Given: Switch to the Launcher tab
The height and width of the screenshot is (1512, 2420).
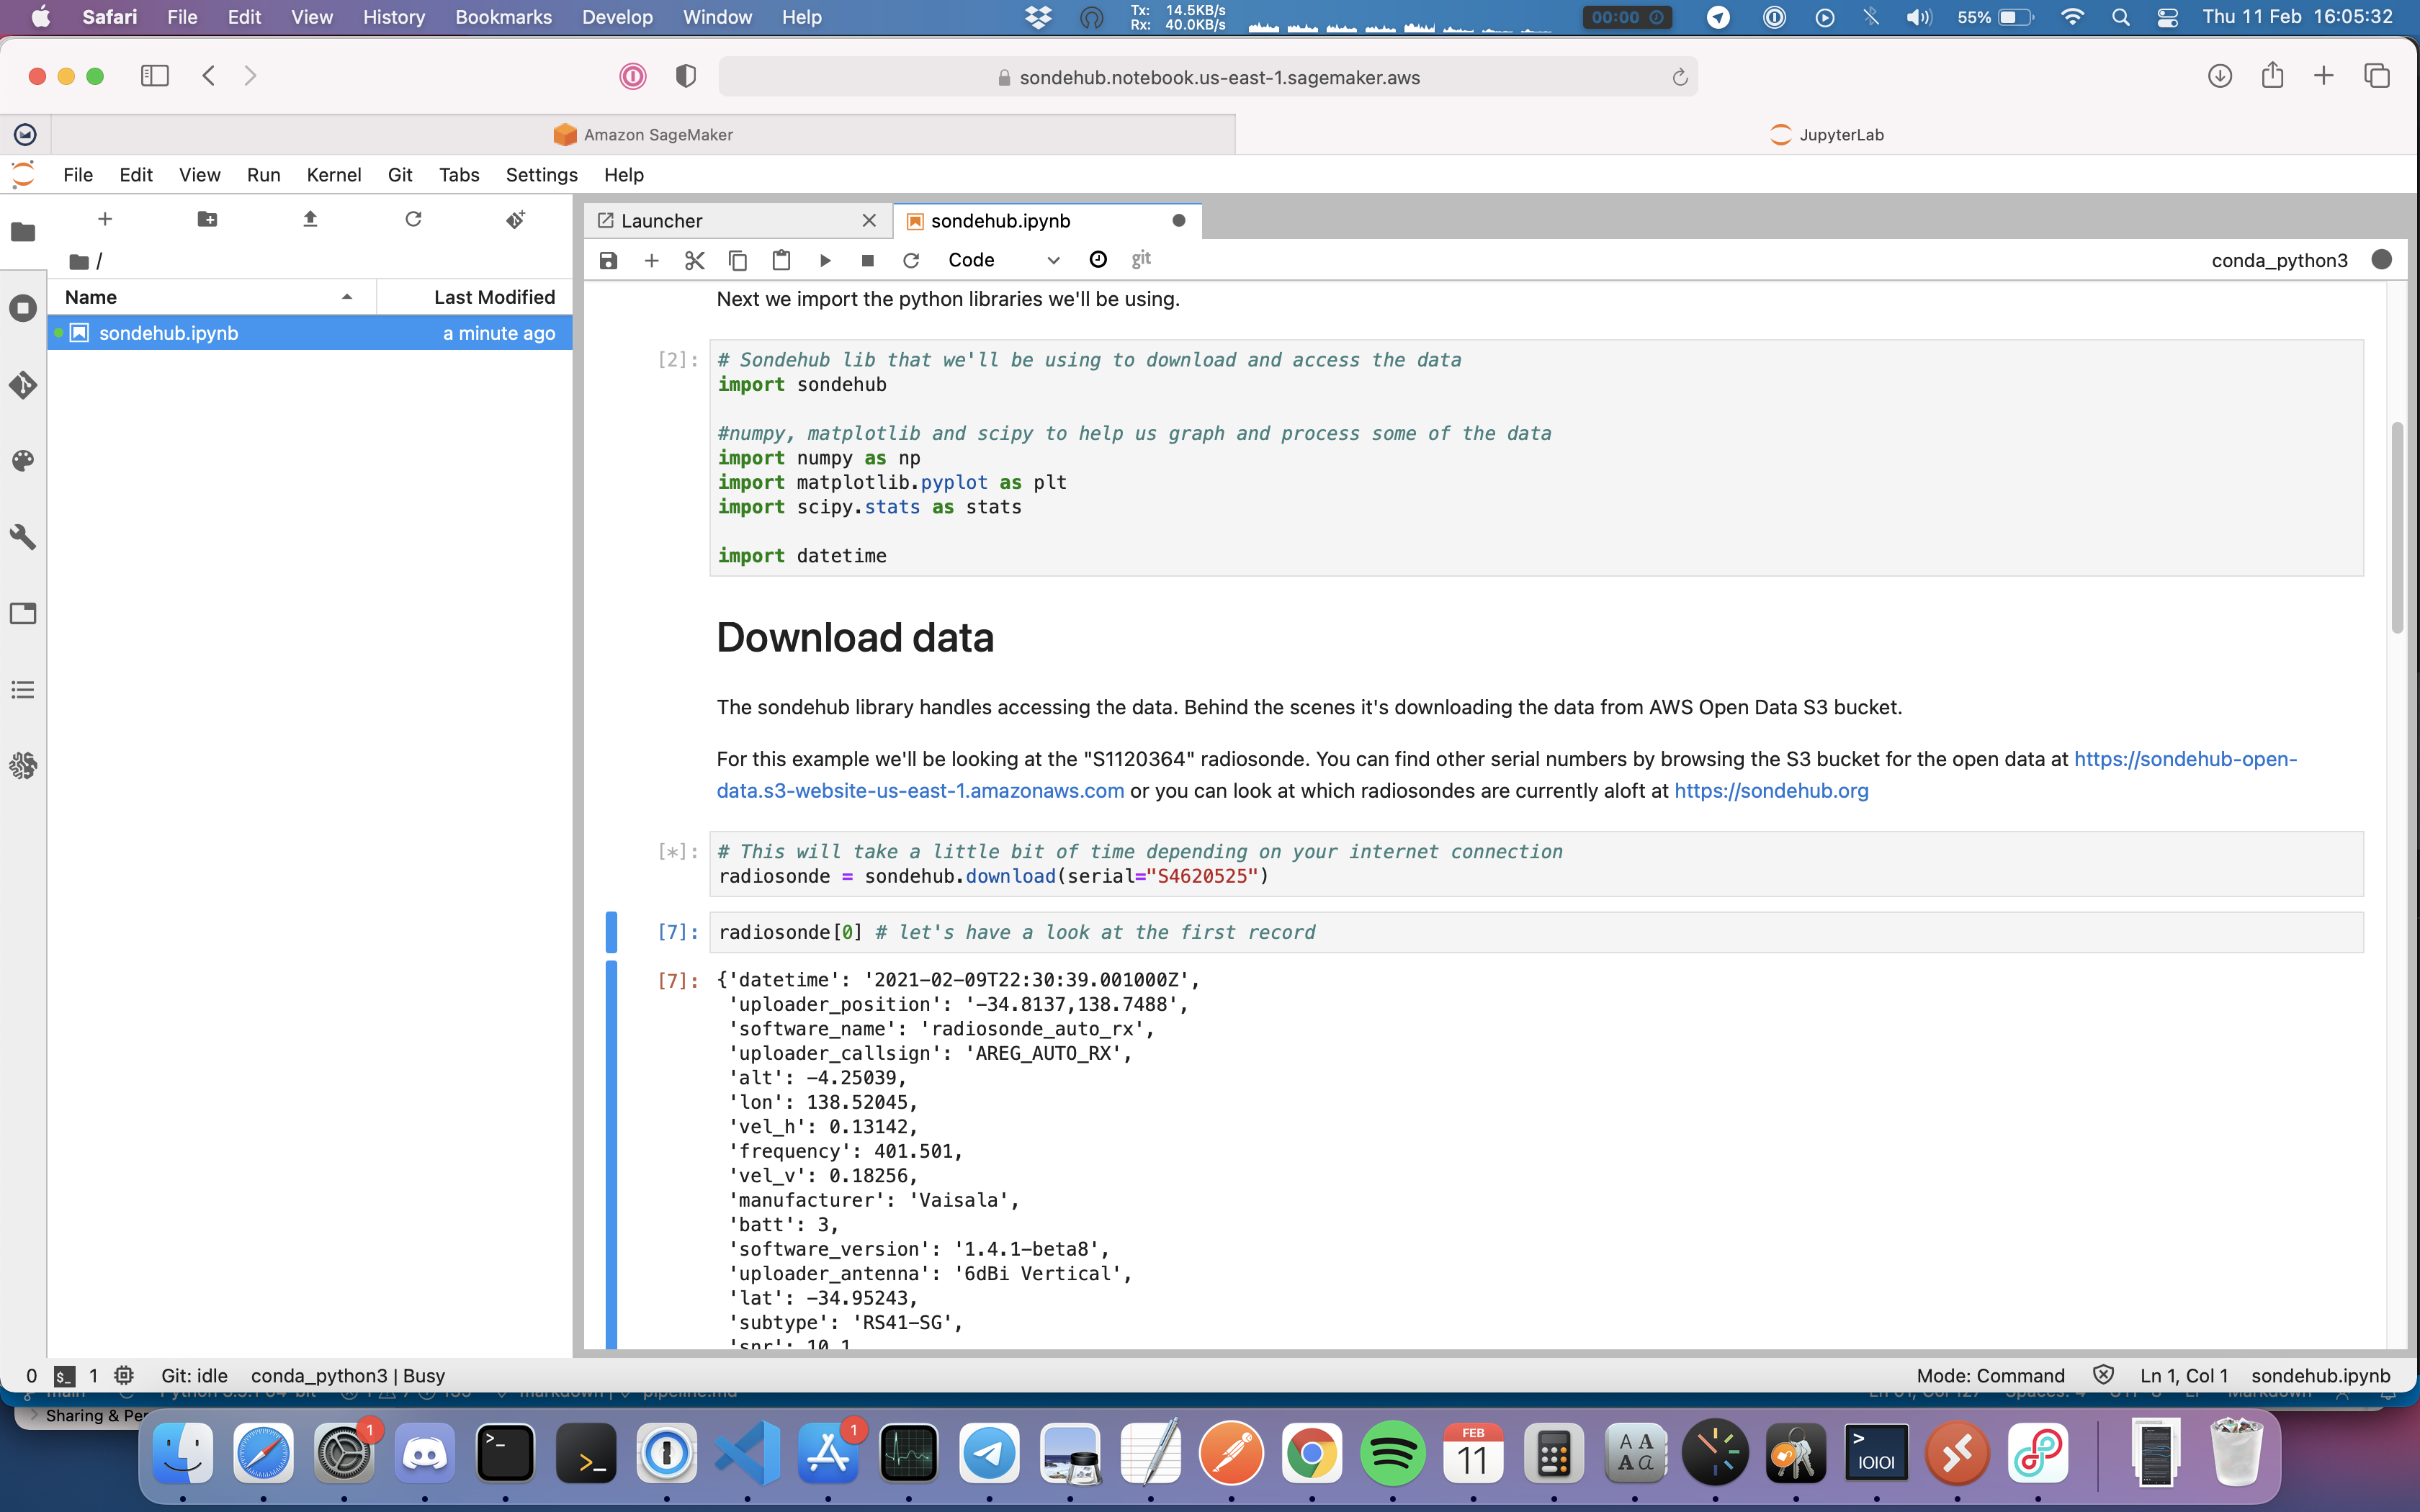Looking at the screenshot, I should [x=662, y=221].
